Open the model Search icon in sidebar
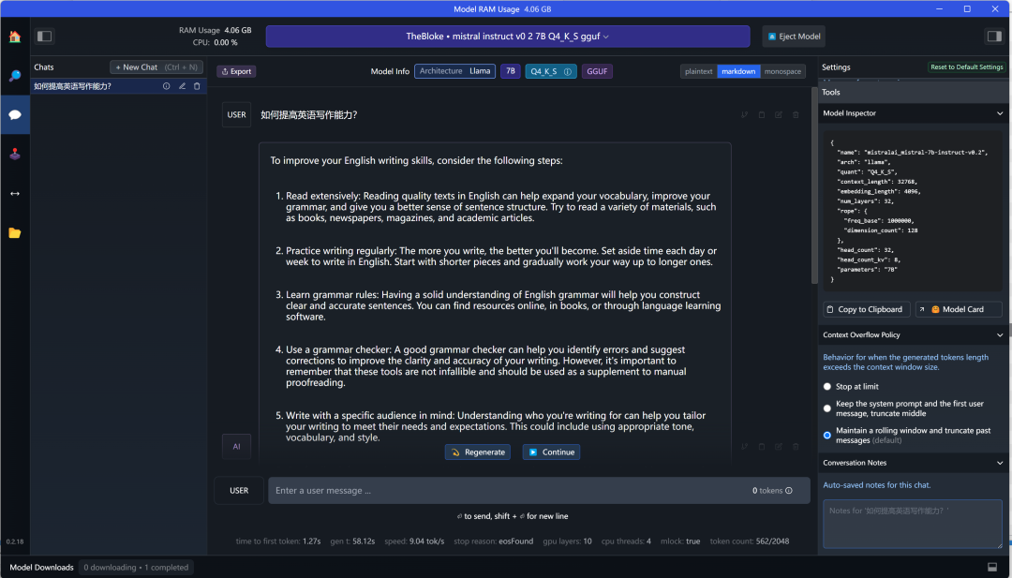The width and height of the screenshot is (1012, 578). [15, 76]
